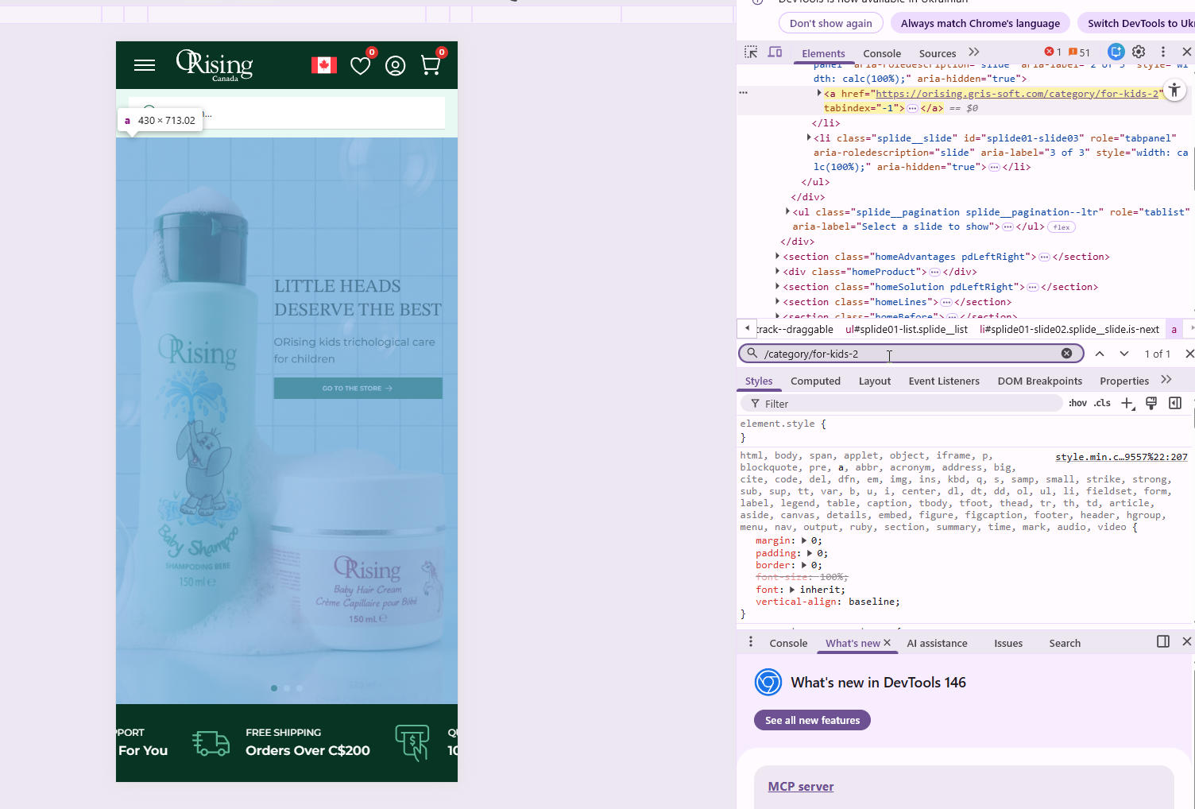Clear the DOM search text

pyautogui.click(x=1066, y=354)
